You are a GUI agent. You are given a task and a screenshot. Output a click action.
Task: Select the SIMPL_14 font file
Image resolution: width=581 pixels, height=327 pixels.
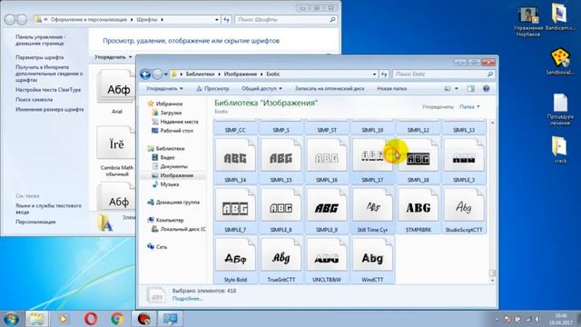[235, 160]
